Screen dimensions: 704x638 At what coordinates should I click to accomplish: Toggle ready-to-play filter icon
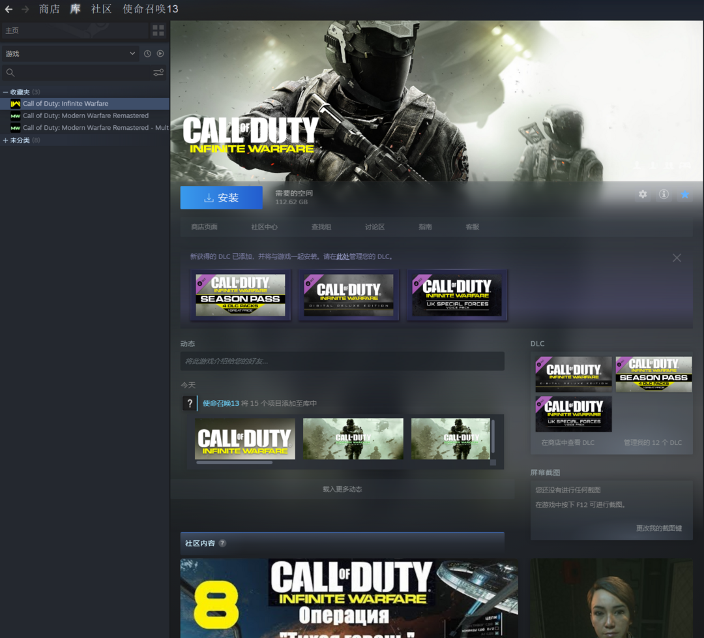tap(160, 53)
